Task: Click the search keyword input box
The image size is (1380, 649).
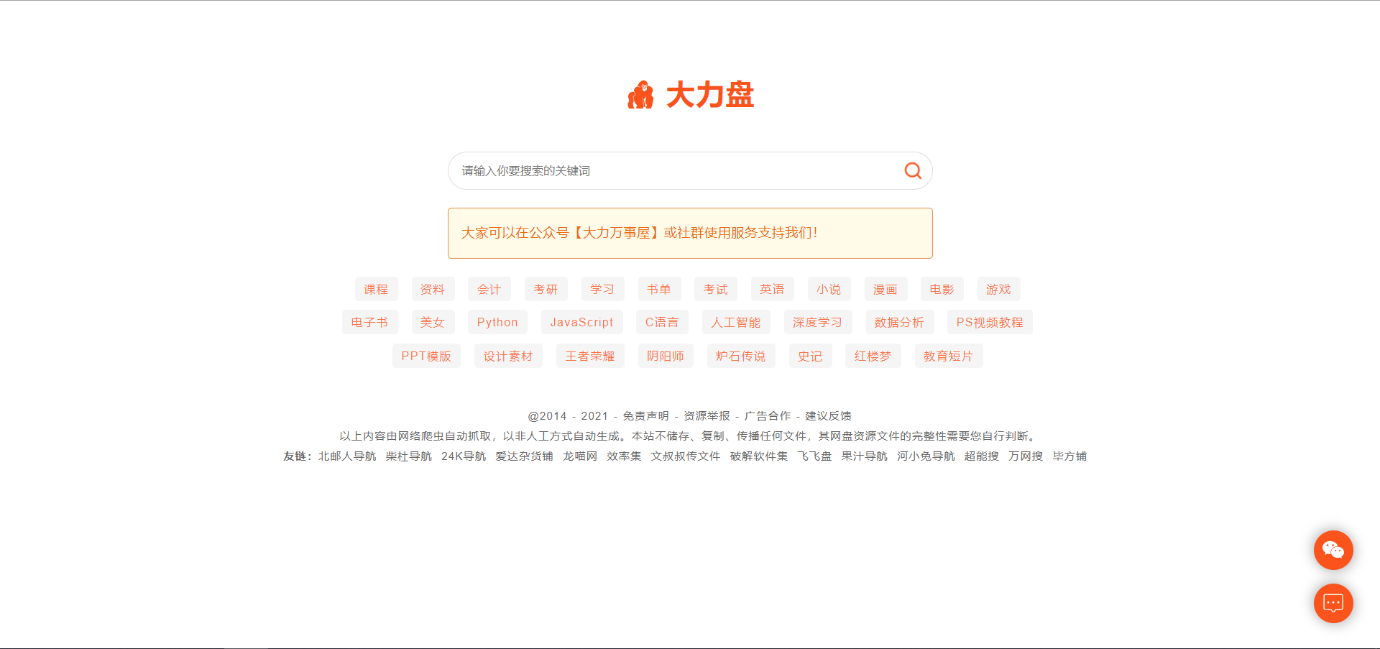Action: (x=647, y=170)
